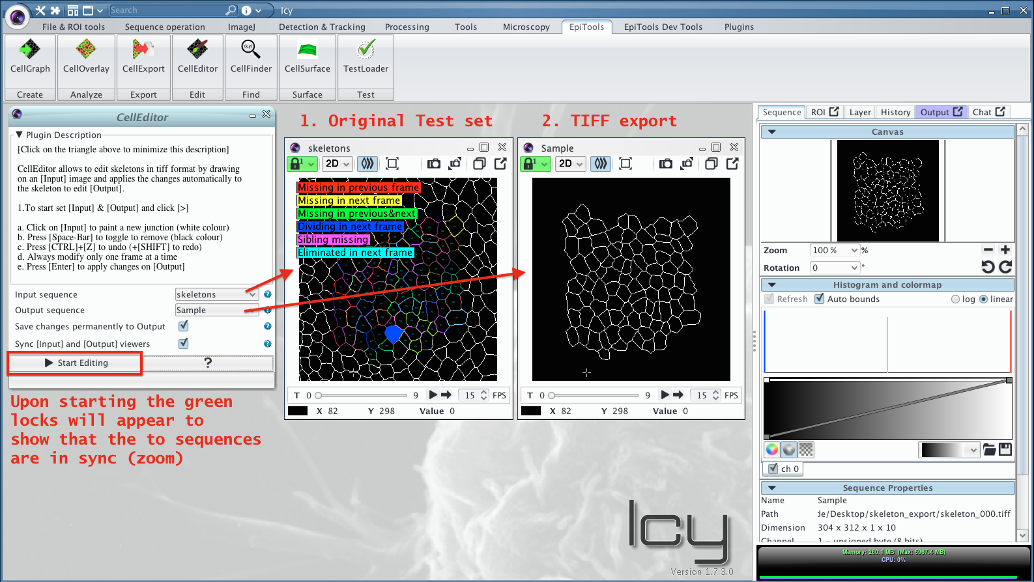Select log histogram scale

(955, 299)
